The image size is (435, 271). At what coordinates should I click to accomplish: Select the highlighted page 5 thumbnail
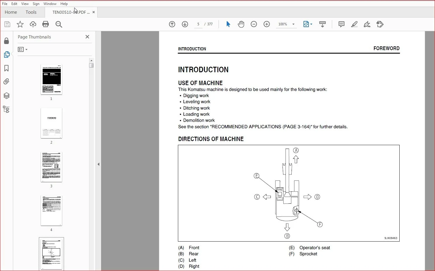coord(51,254)
